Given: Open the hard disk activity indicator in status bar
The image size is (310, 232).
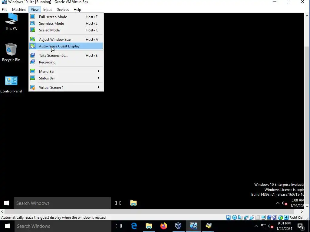Looking at the screenshot, I should [x=228, y=217].
